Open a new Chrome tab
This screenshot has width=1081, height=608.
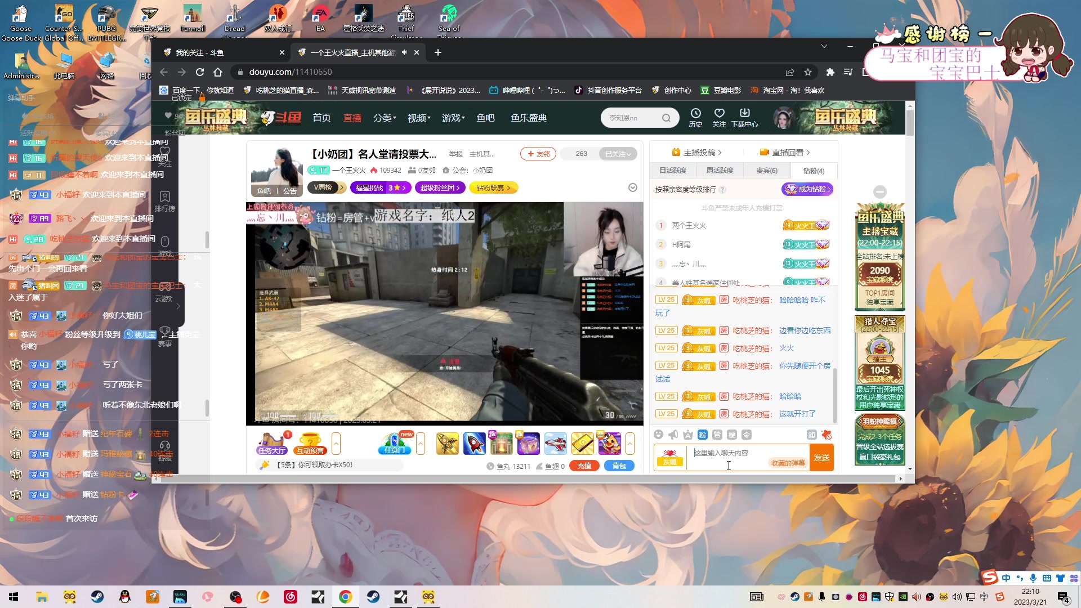(x=438, y=52)
